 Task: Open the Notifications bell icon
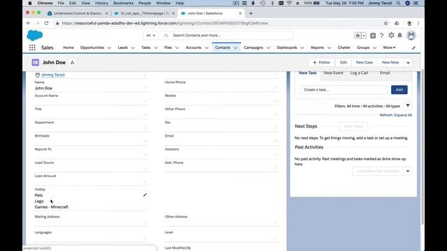click(x=400, y=36)
